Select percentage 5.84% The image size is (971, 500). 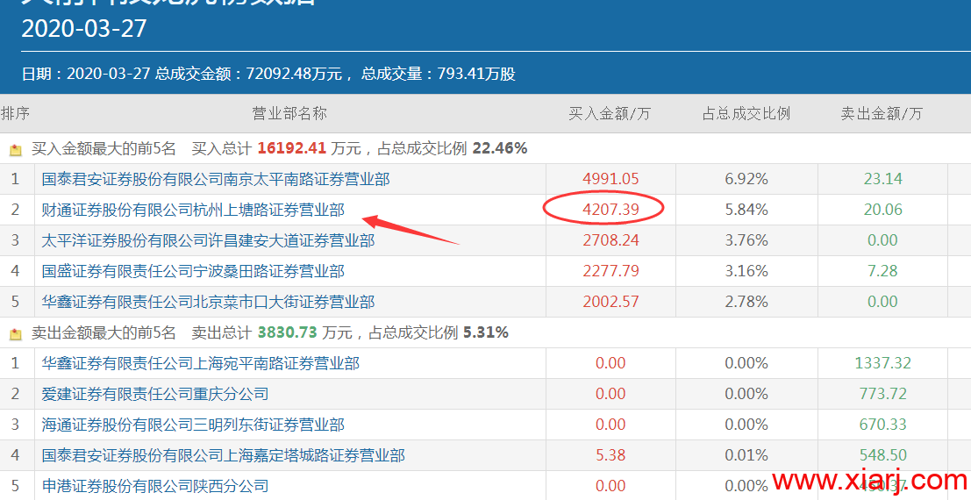click(746, 210)
